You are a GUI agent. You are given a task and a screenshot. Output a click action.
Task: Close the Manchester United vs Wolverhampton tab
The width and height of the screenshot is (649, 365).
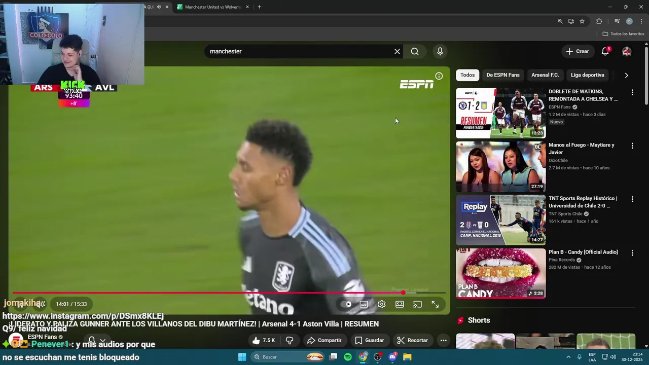247,7
